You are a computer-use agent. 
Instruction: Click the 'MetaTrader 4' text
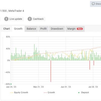(x=16, y=11)
